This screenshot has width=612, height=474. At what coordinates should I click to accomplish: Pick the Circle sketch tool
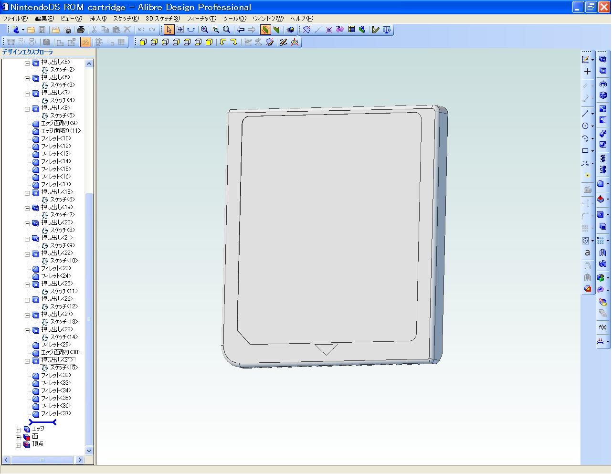(585, 126)
